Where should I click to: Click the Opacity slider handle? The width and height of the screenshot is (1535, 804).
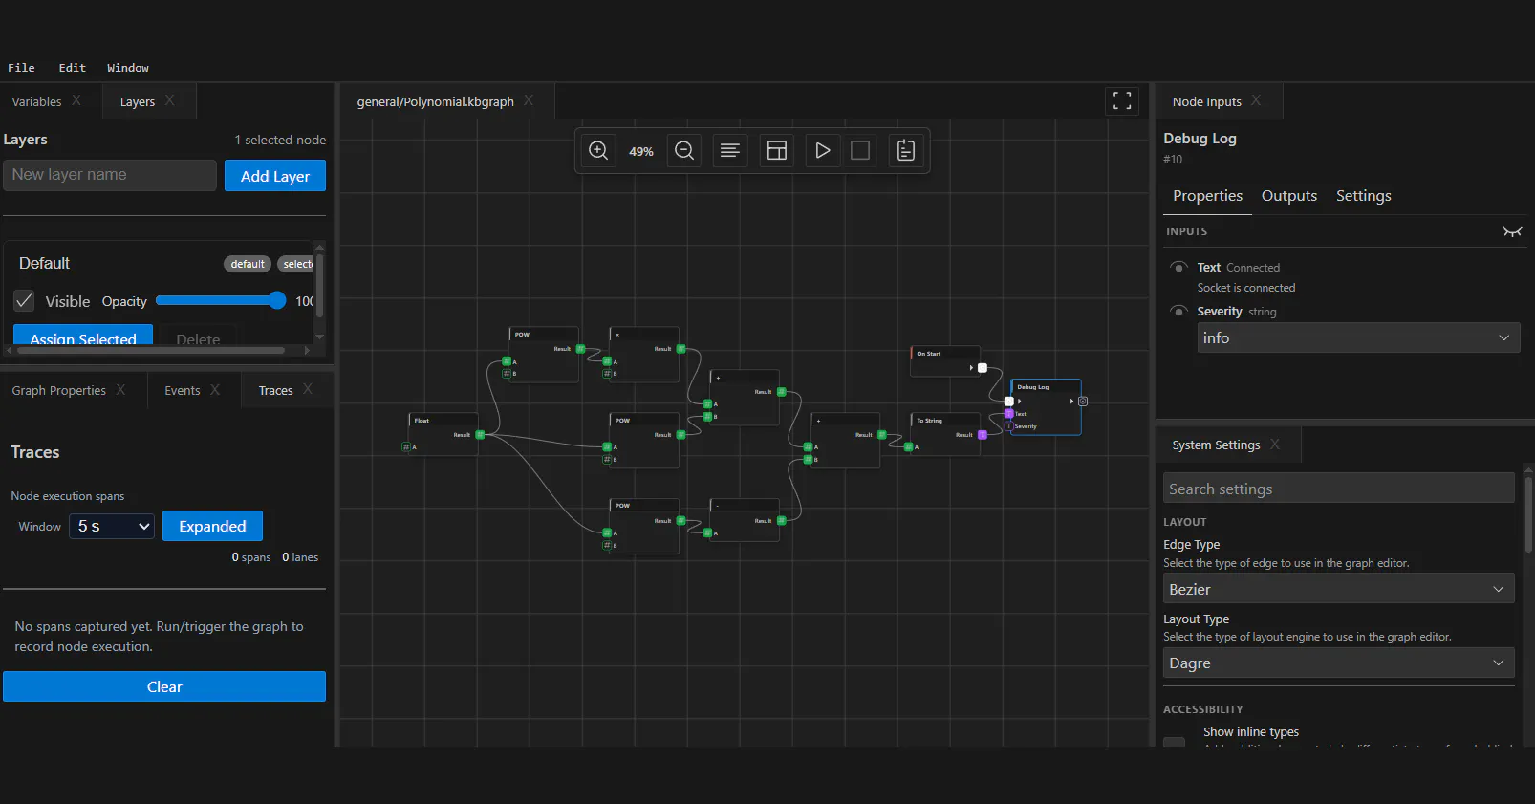coord(277,300)
